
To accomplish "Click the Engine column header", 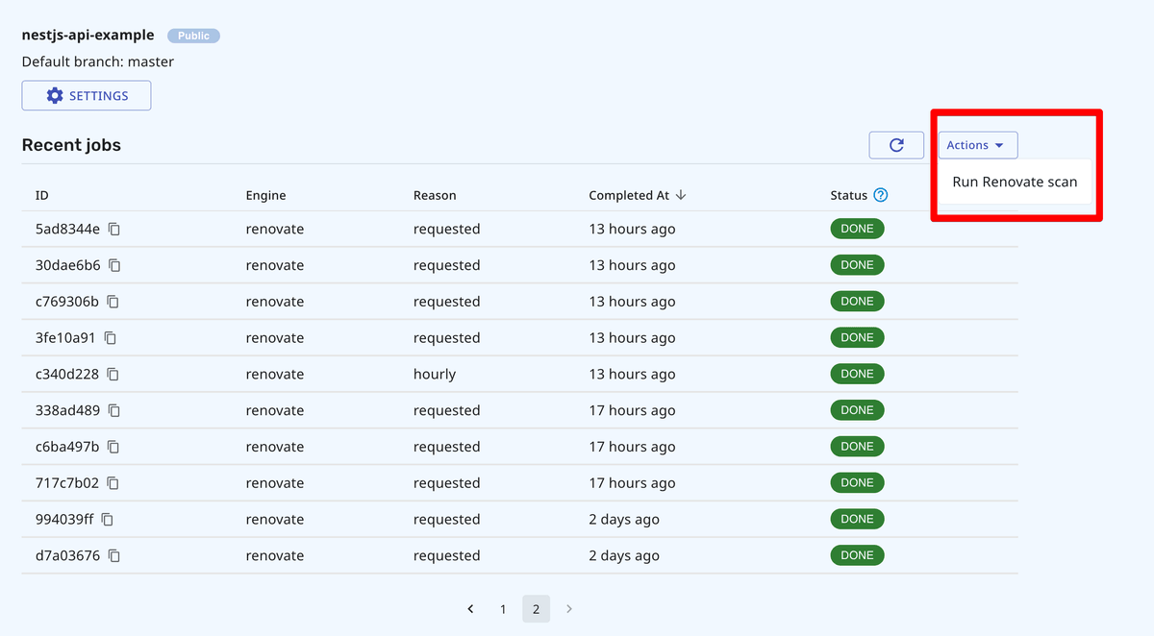I will (x=265, y=195).
